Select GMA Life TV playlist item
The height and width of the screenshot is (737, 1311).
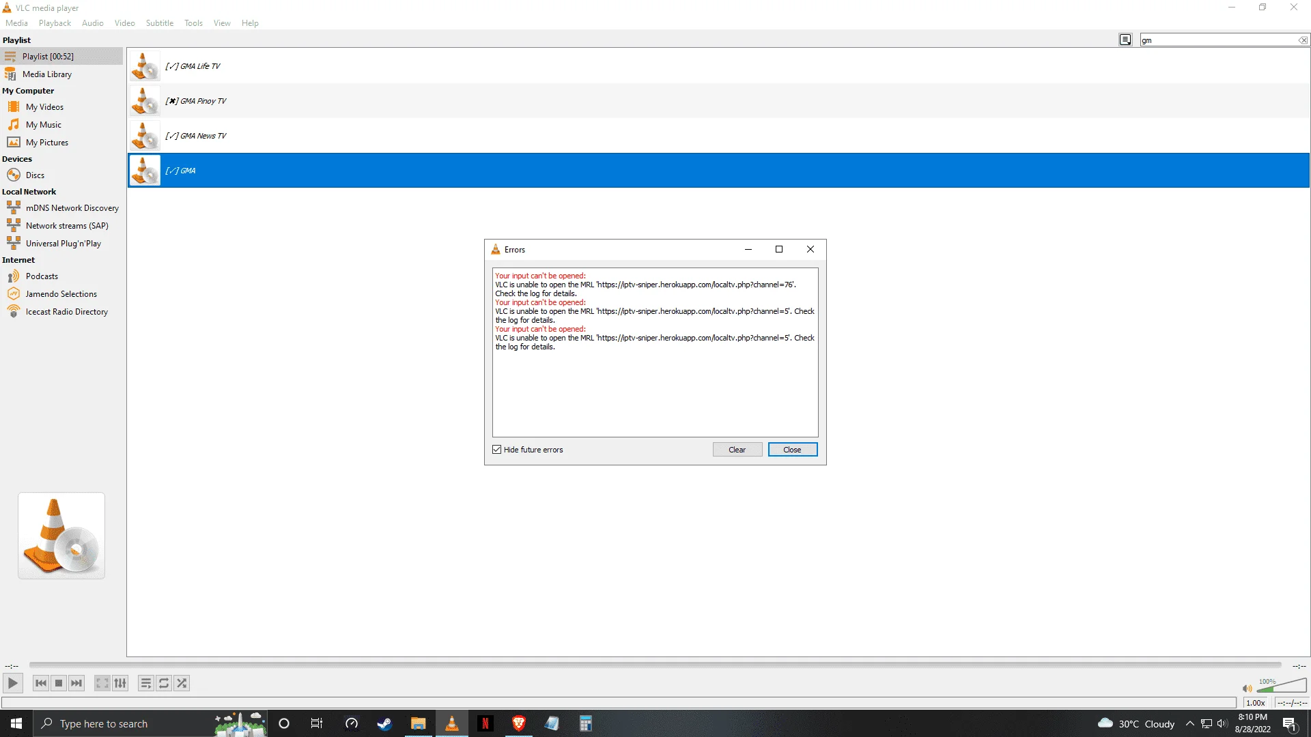pos(718,66)
